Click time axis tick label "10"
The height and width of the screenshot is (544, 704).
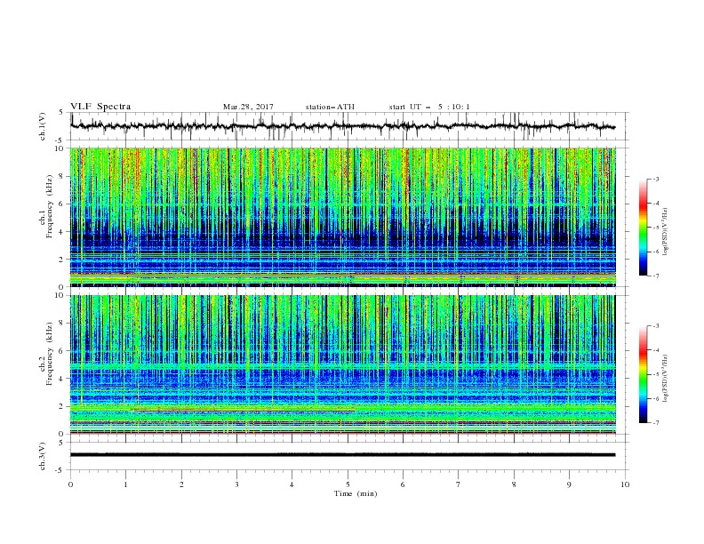tap(625, 484)
